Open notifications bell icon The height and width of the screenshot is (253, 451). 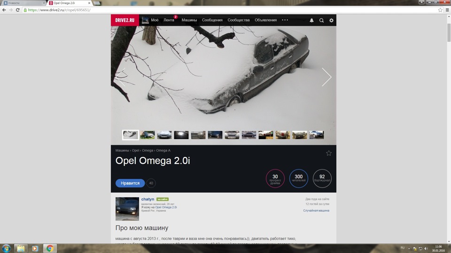click(x=311, y=20)
